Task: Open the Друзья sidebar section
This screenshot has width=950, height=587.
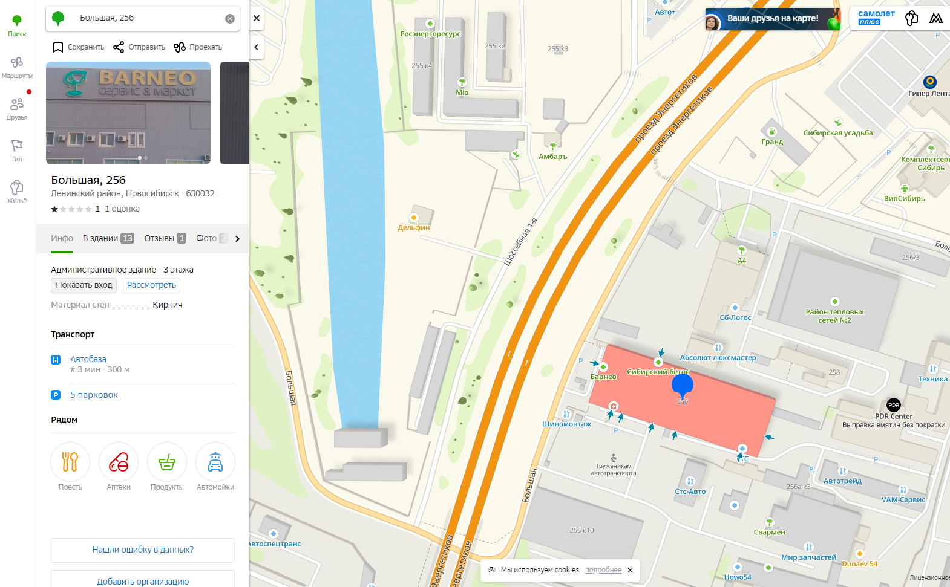Action: [x=17, y=109]
